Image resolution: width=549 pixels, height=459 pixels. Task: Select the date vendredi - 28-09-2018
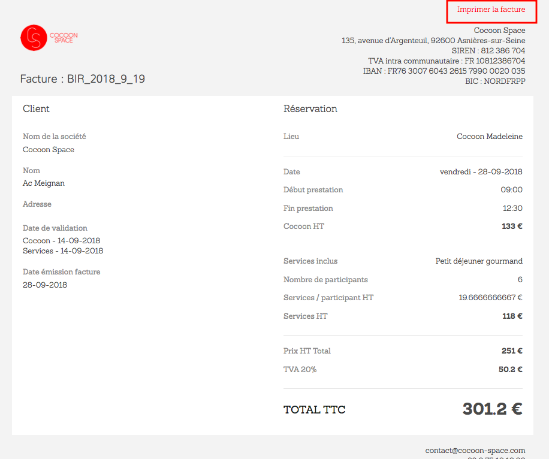pos(481,172)
